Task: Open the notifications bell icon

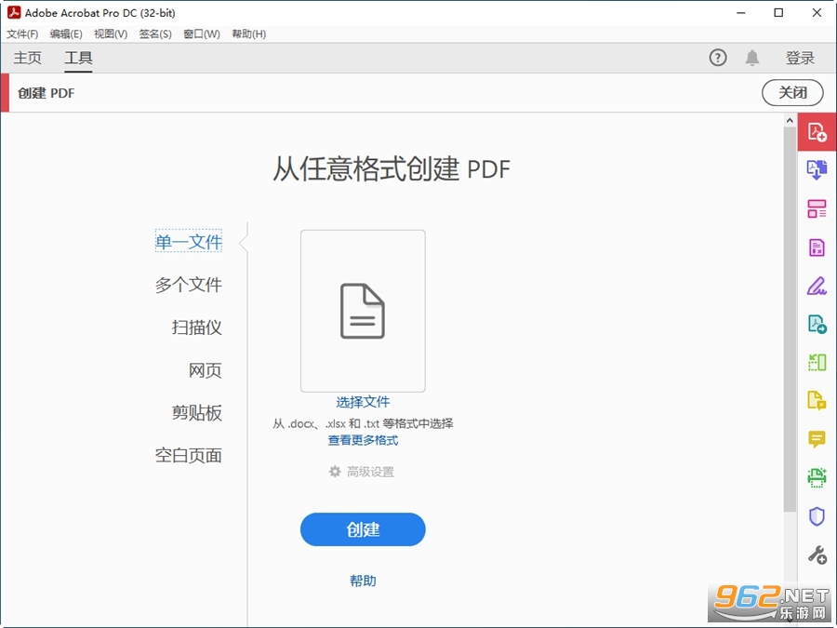Action: [752, 58]
